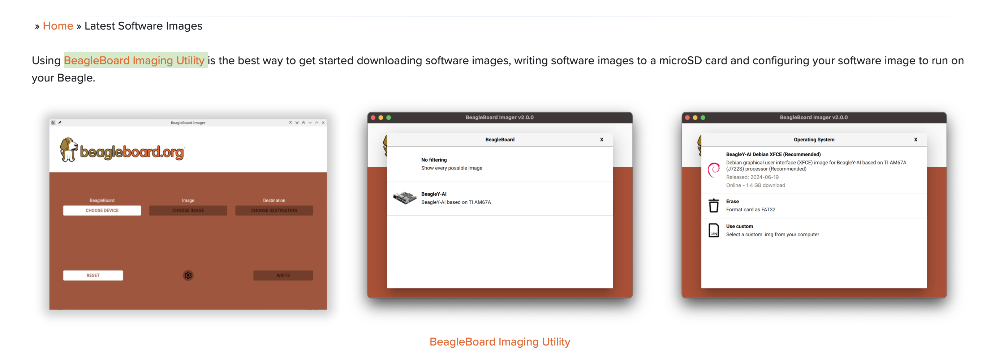The height and width of the screenshot is (352, 990).
Task: Select the No filtering option
Action: point(500,164)
